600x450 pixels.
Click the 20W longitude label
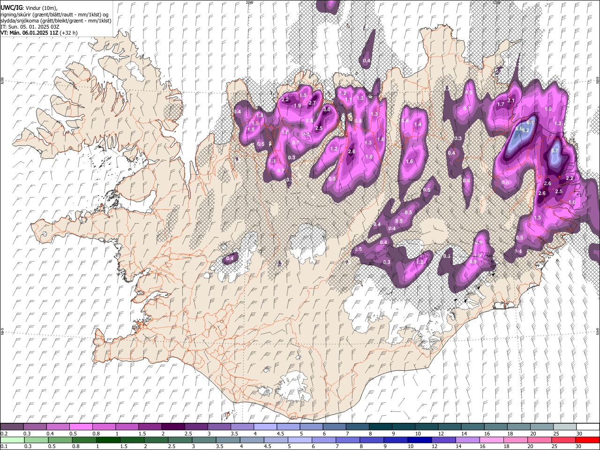(249, 2)
